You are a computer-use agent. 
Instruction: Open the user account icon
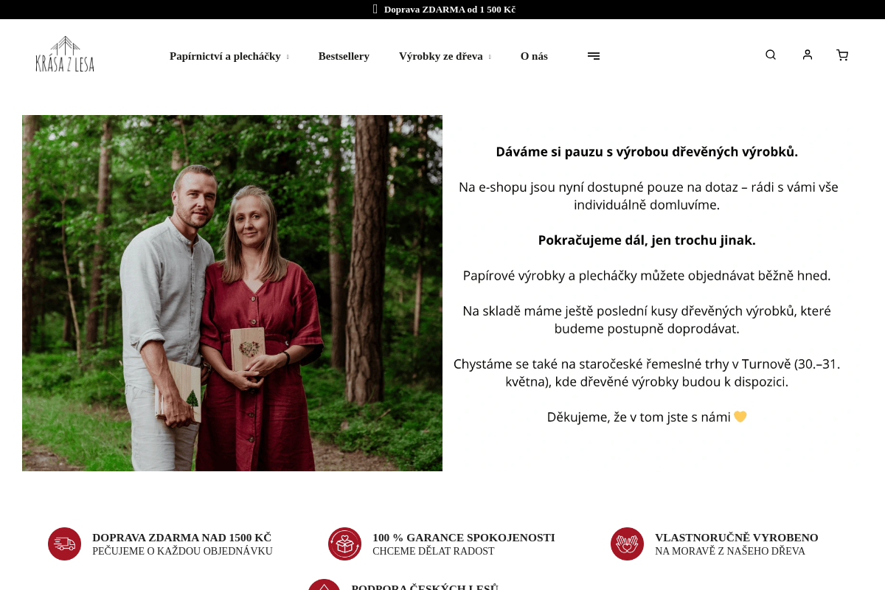click(x=808, y=55)
